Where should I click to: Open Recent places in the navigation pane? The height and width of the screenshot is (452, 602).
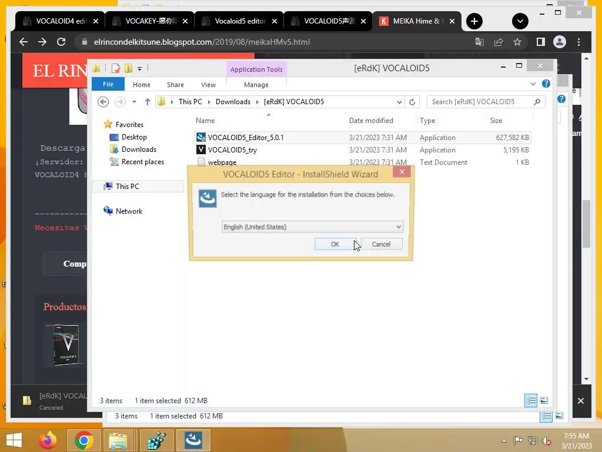click(142, 162)
